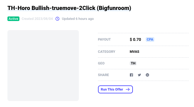194x107 pixels.
Task: Select the TH geo tag
Action: (x=133, y=63)
